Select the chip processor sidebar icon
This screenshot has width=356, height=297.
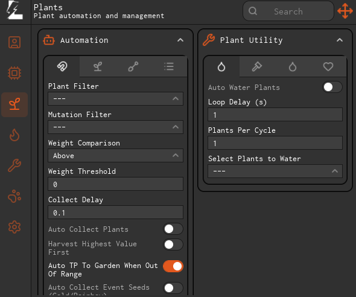14,73
